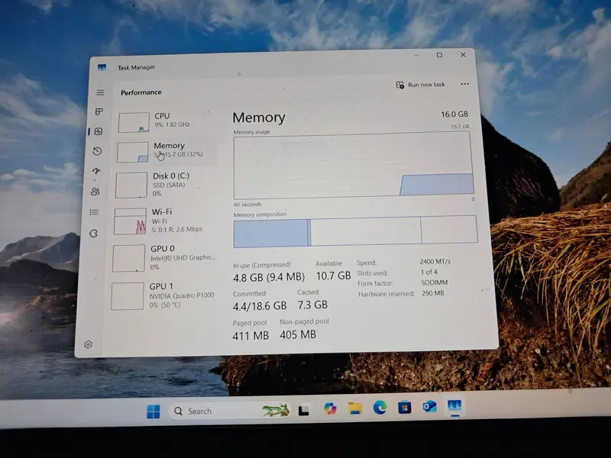Viewport: 611px width, 458px height.
Task: Open Task Manager settings gear
Action: [88, 344]
